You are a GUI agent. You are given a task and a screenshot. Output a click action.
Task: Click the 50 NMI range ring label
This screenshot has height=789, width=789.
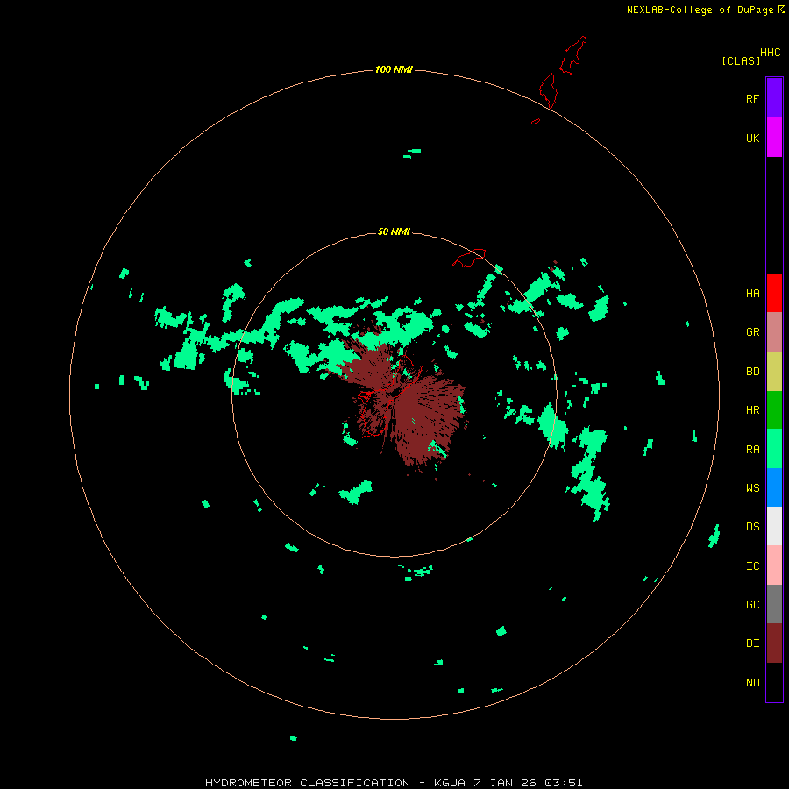(x=394, y=231)
